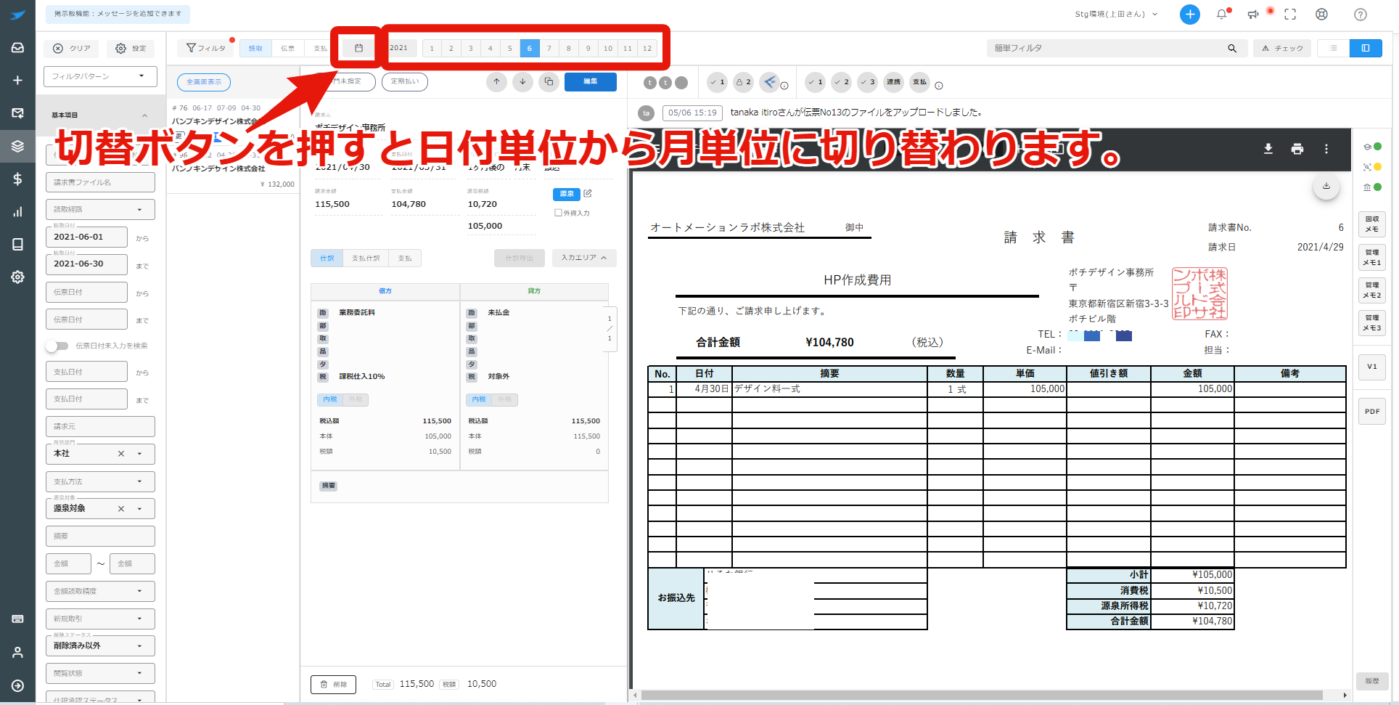
Task: Click the search magnifier in 簡単フィルタ
Action: point(1231,48)
